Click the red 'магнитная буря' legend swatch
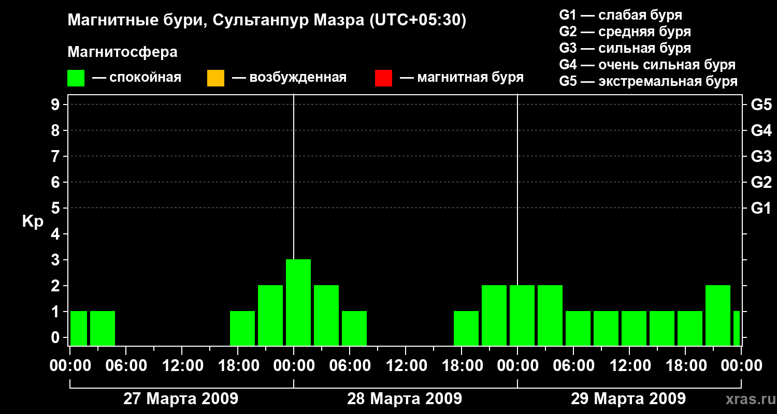Image resolution: width=777 pixels, height=414 pixels. point(383,78)
